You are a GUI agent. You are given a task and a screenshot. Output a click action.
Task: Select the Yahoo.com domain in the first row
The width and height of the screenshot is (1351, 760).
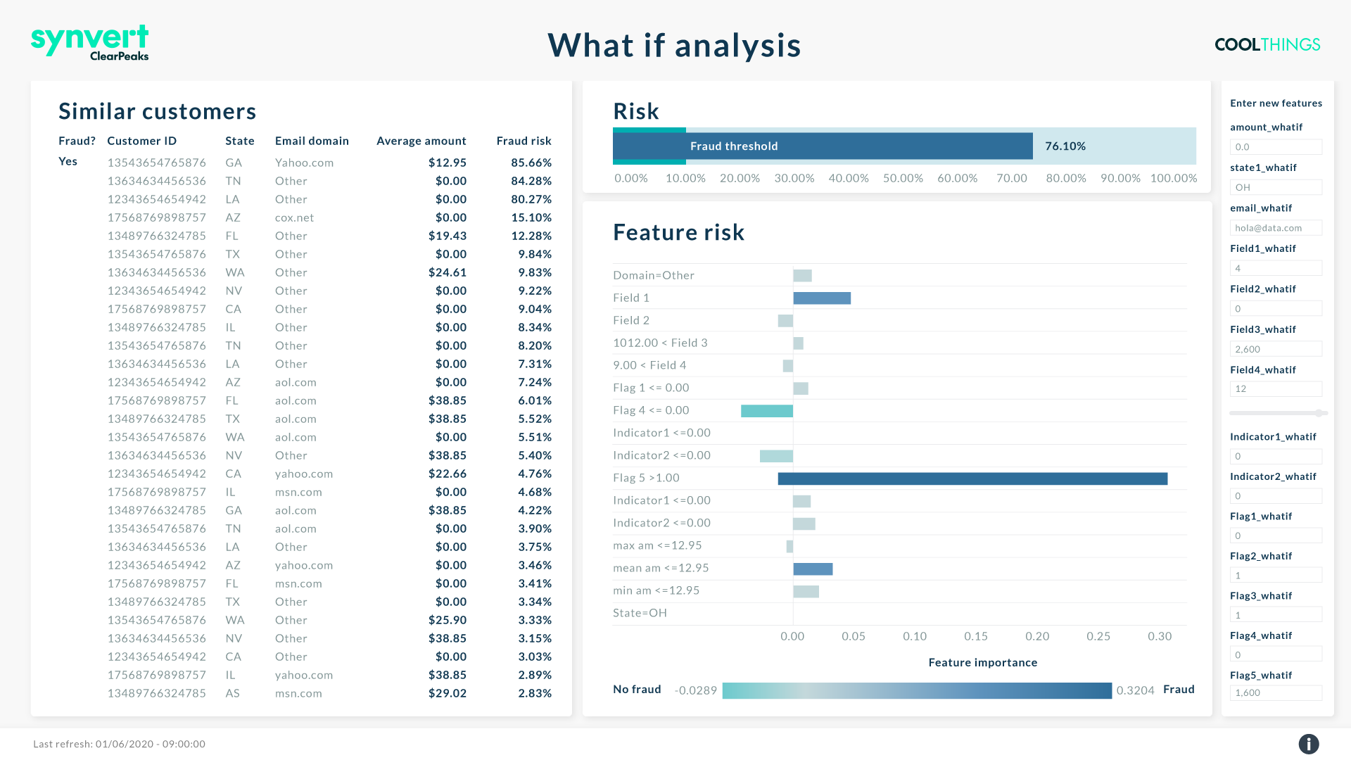point(305,163)
